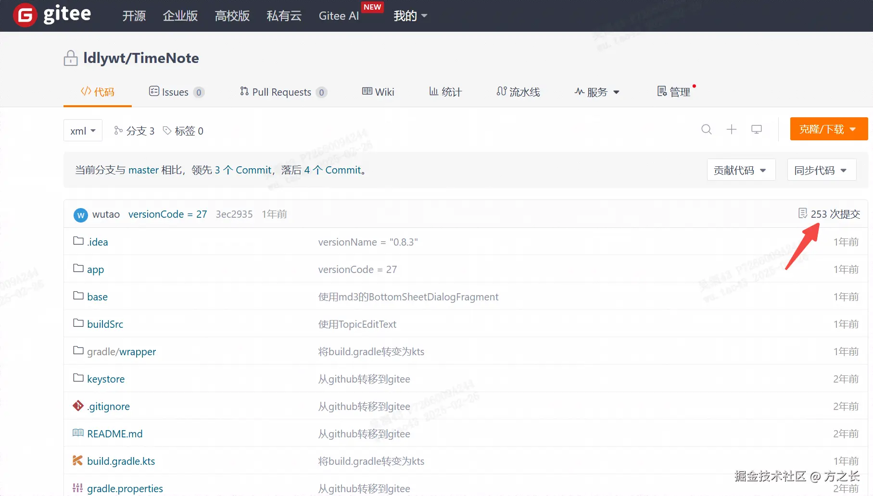
Task: Open the 管理 tab
Action: coord(674,92)
